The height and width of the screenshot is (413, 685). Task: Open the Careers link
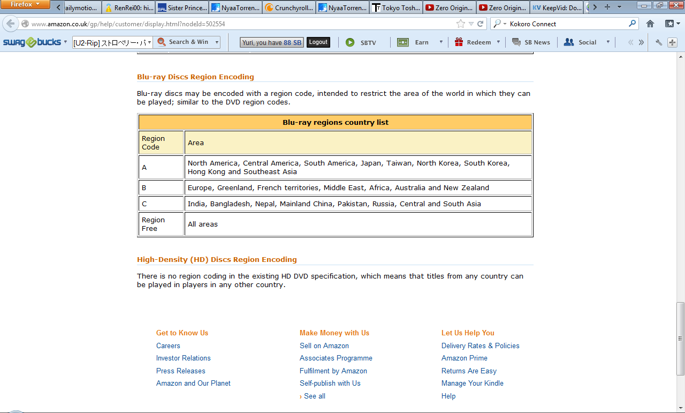pos(168,346)
